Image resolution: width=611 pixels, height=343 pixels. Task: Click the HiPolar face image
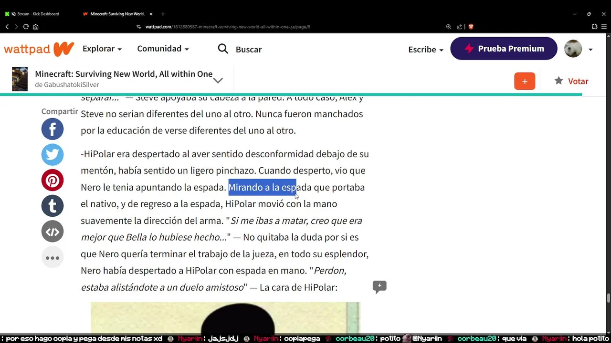click(225, 318)
